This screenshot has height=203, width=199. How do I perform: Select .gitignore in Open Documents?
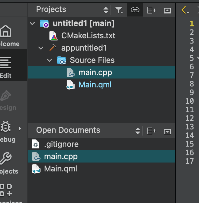61,144
